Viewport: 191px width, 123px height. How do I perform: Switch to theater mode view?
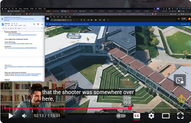[166, 116]
